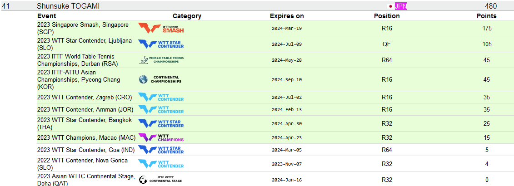Select player name Shunsuke TOGAMI

click(68, 6)
